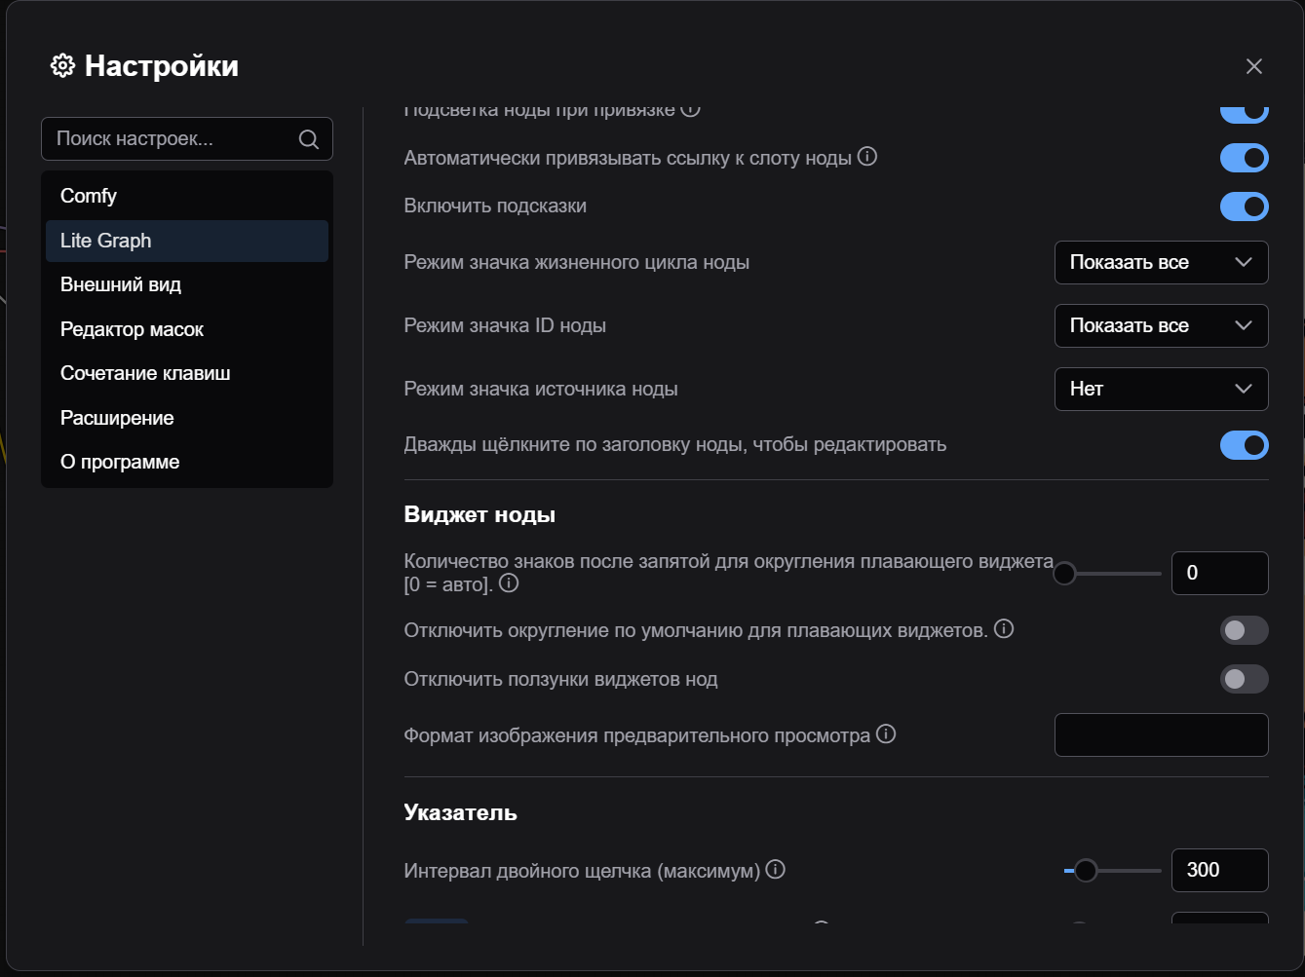Image resolution: width=1305 pixels, height=977 pixels.
Task: Open 'Режим значка жизненного цикла ноды' dropdown
Action: pyautogui.click(x=1160, y=262)
